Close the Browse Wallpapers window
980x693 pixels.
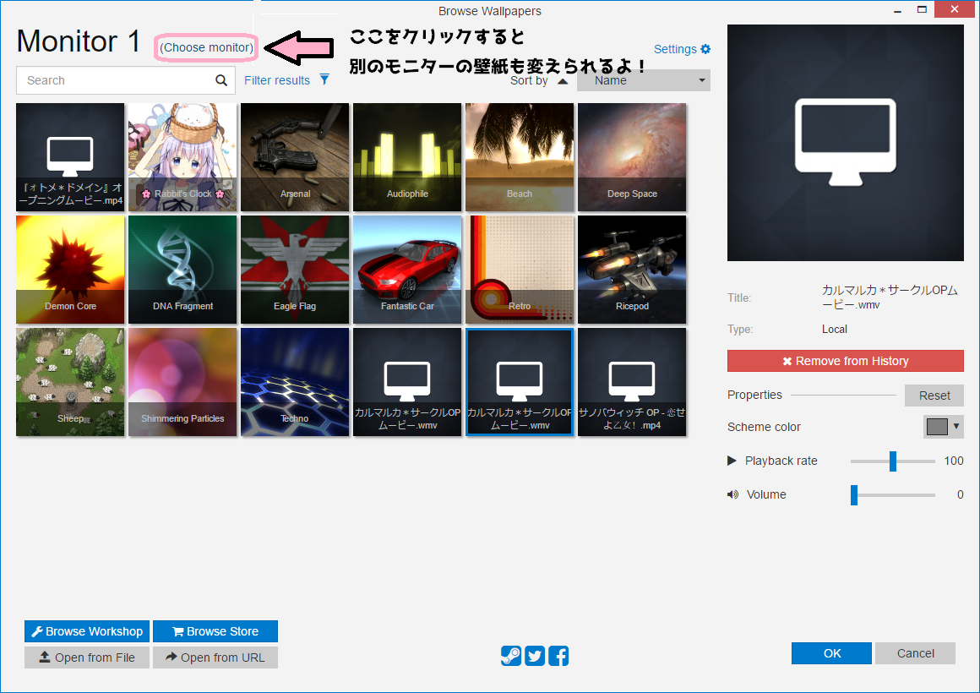tap(955, 9)
